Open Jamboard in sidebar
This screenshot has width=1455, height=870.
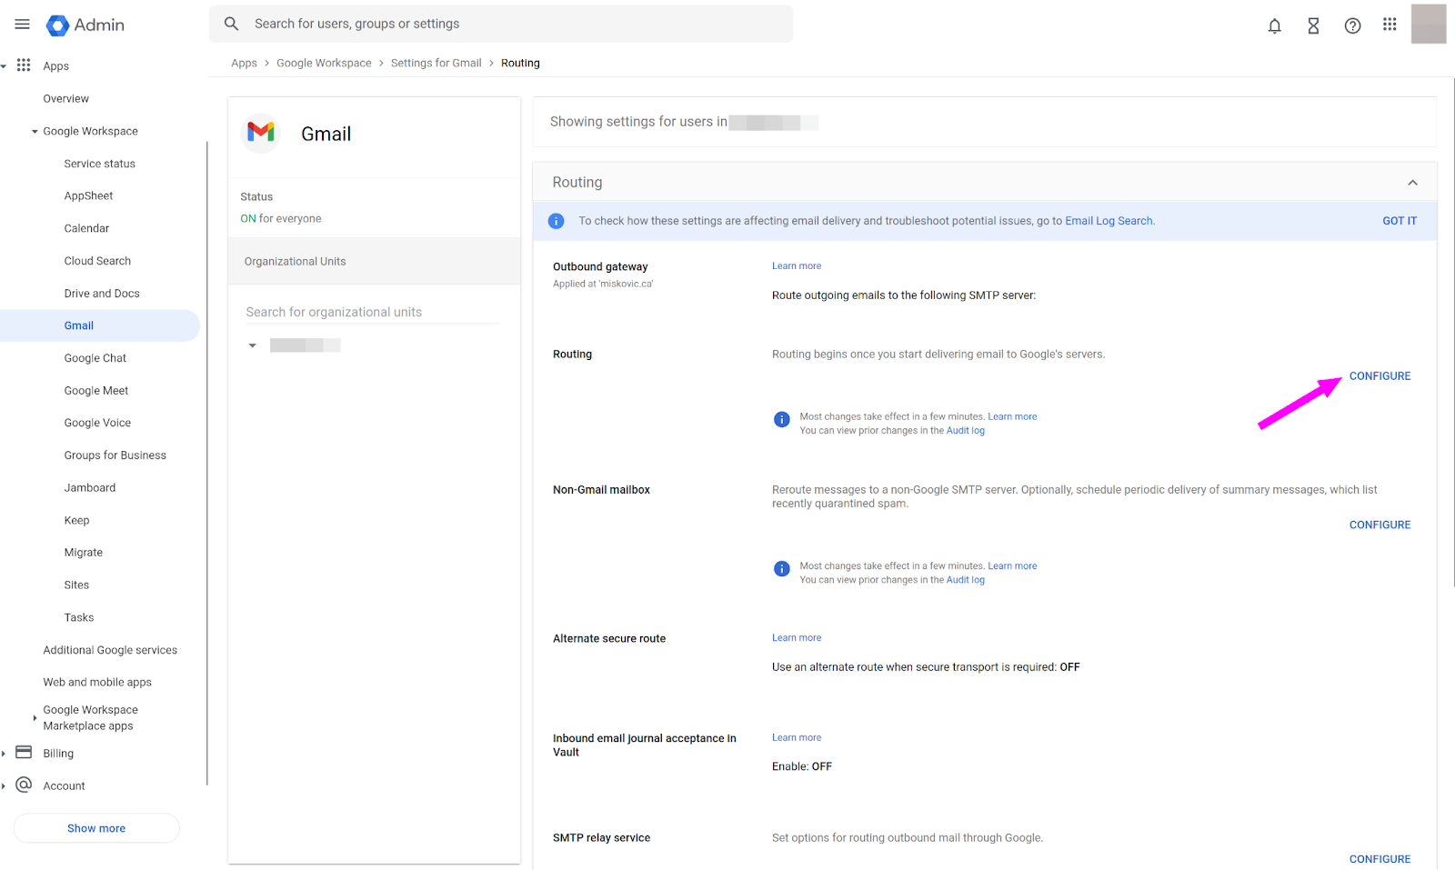[x=90, y=487]
